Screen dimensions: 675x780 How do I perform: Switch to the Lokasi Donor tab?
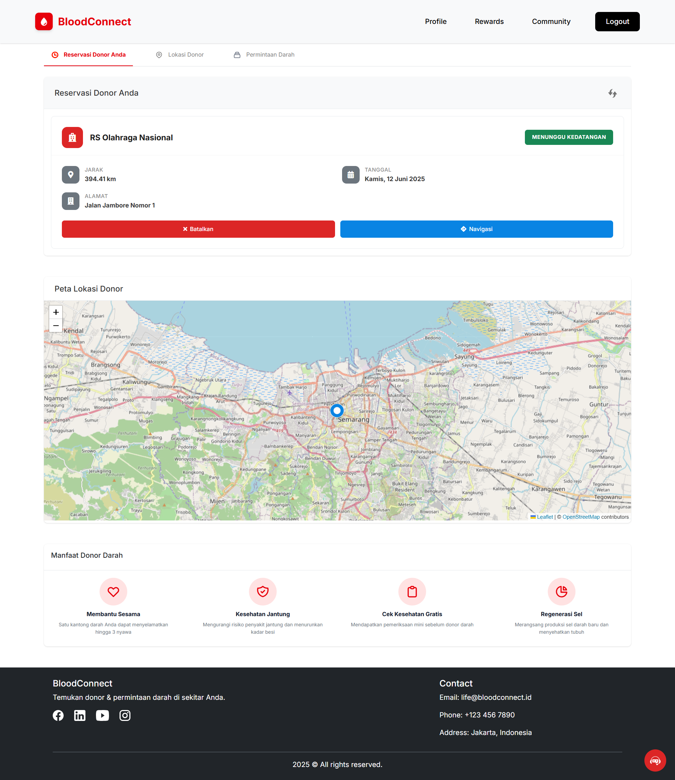(x=180, y=55)
